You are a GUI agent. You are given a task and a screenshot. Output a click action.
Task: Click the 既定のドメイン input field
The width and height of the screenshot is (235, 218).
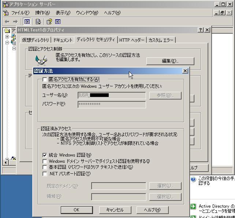click(x=119, y=186)
